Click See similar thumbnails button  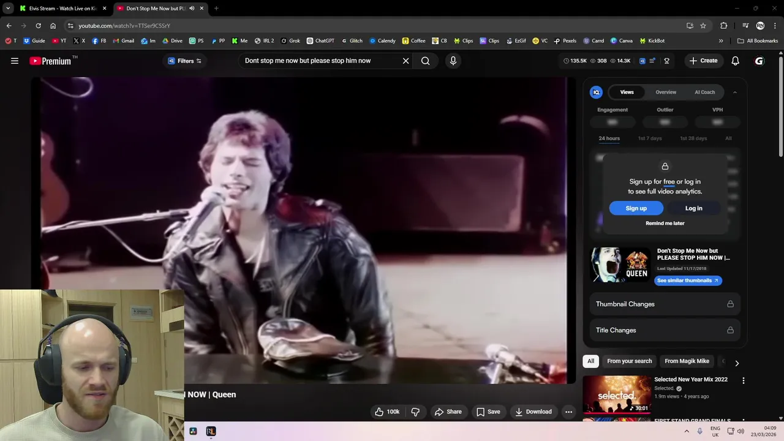click(688, 281)
